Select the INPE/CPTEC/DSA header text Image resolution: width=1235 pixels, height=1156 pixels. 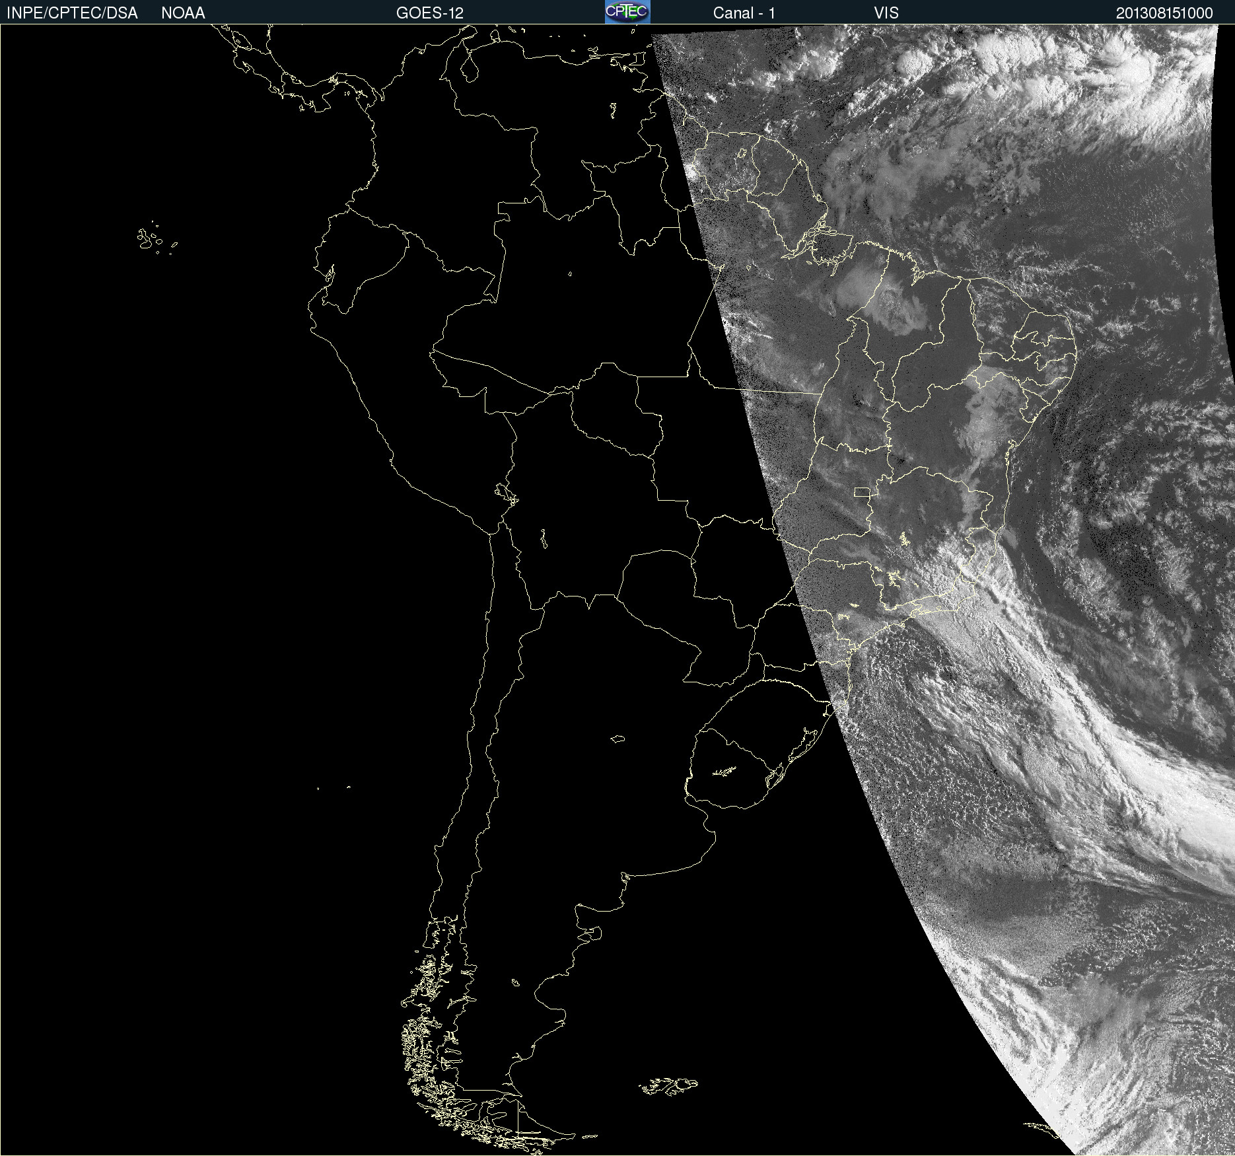click(72, 13)
